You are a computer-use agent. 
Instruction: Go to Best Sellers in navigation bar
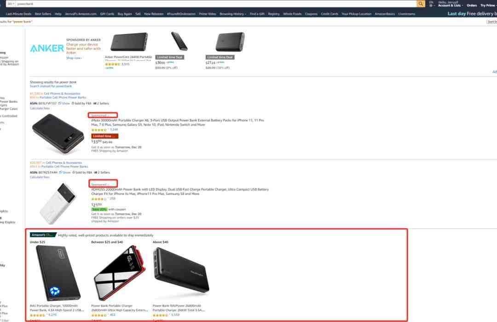pyautogui.click(x=43, y=14)
